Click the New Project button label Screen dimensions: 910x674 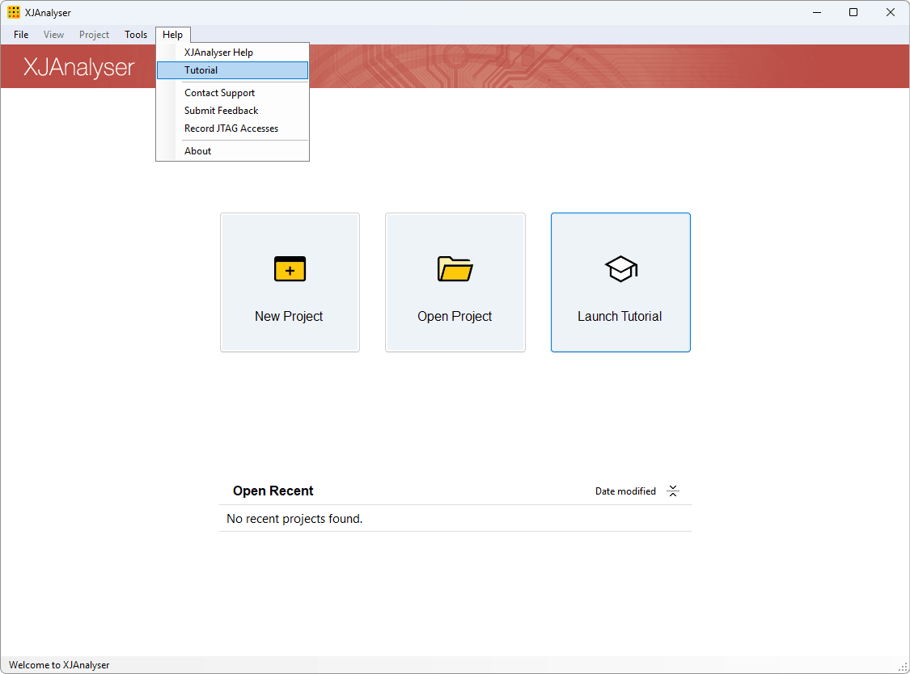pos(289,317)
